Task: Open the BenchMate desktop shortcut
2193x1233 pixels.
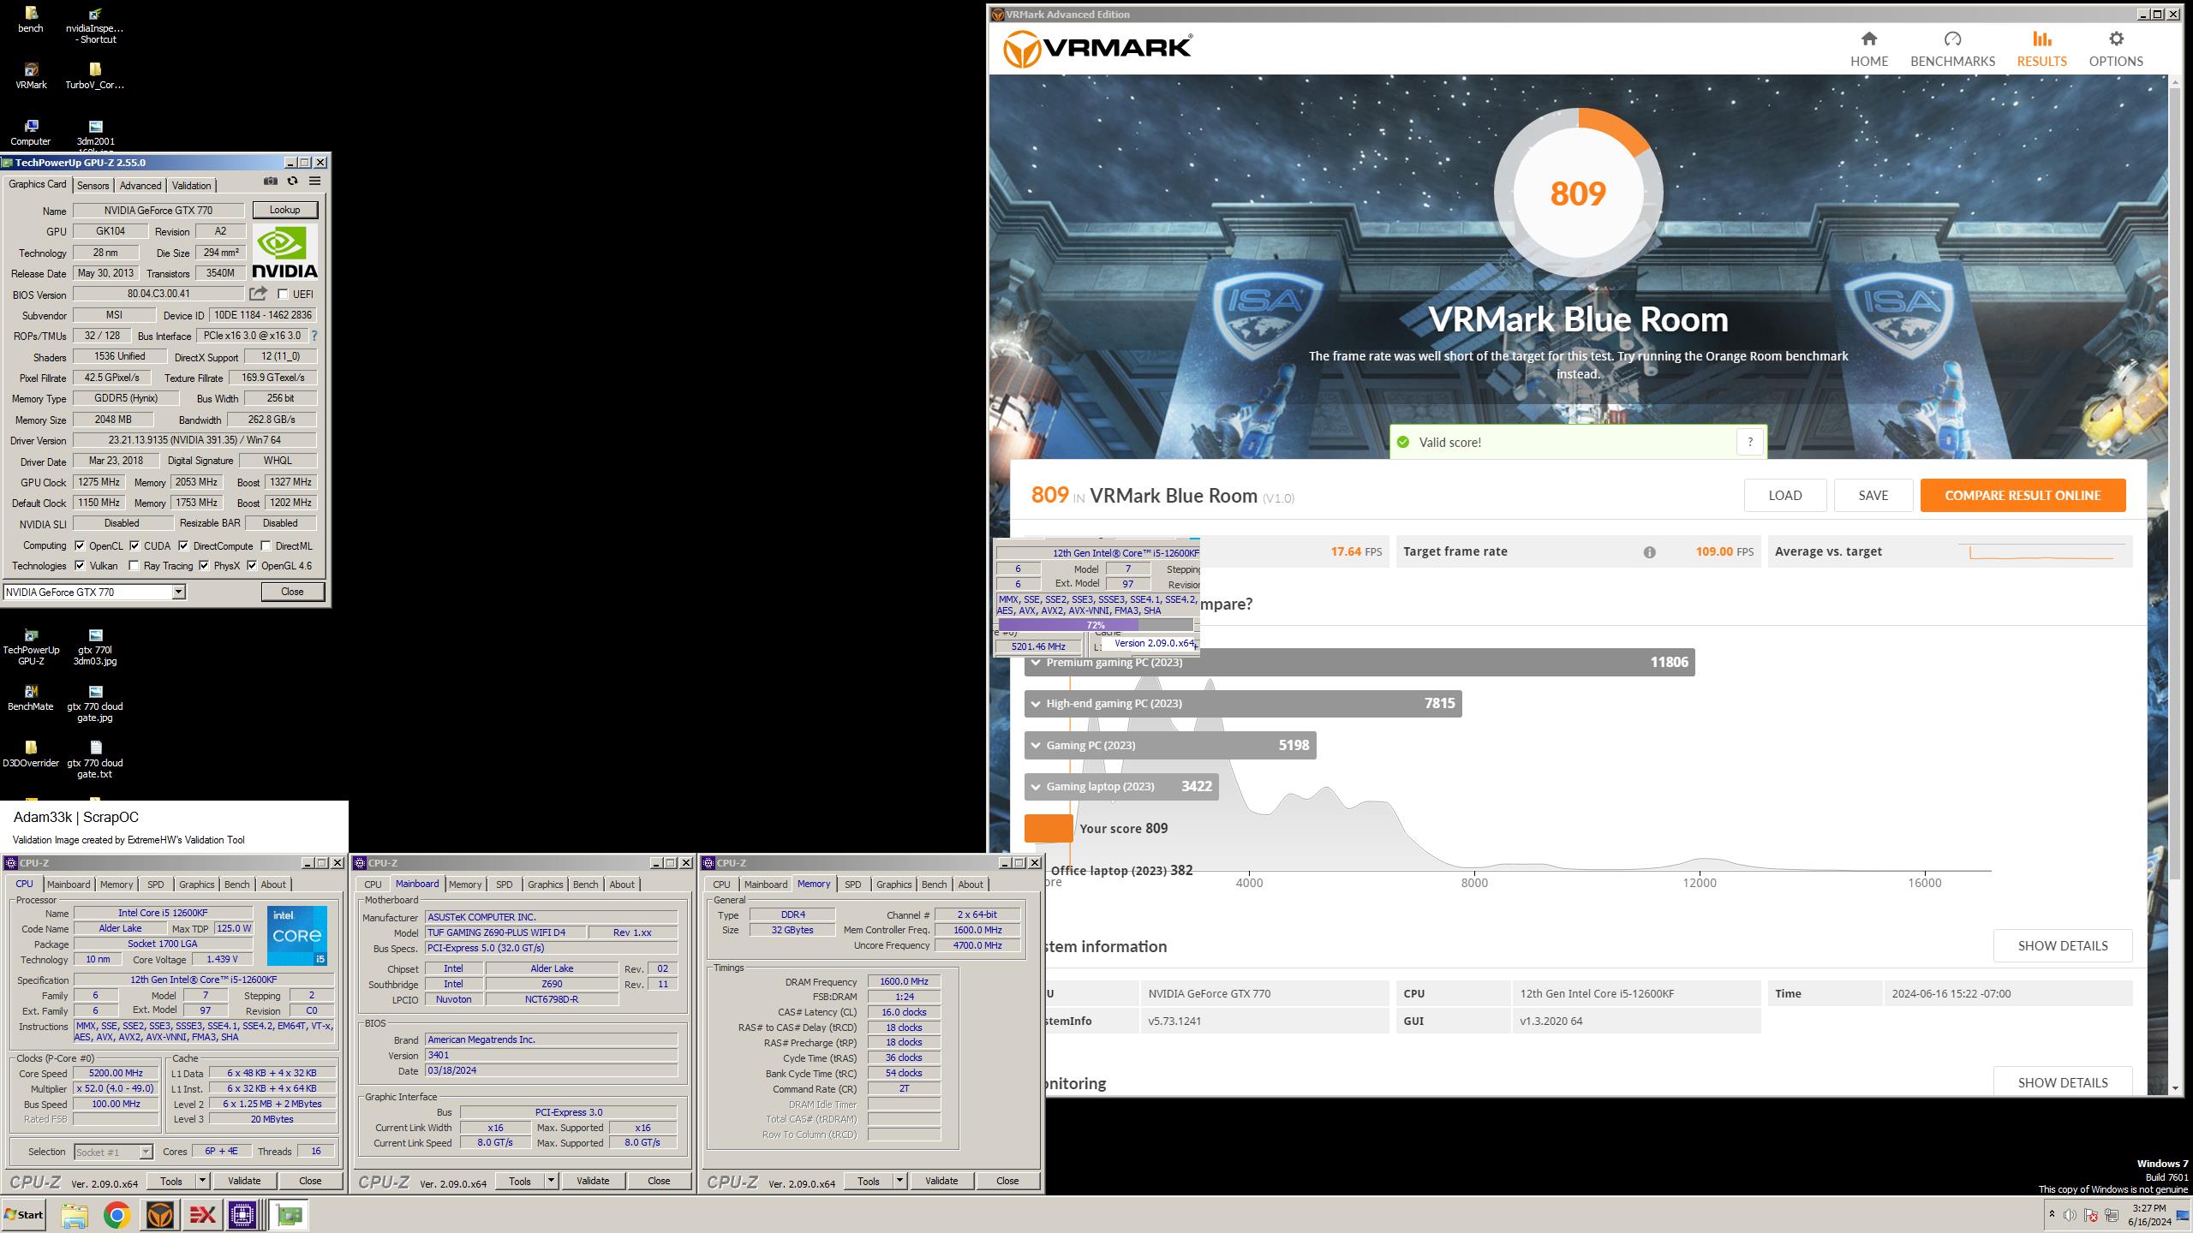Action: pyautogui.click(x=31, y=698)
